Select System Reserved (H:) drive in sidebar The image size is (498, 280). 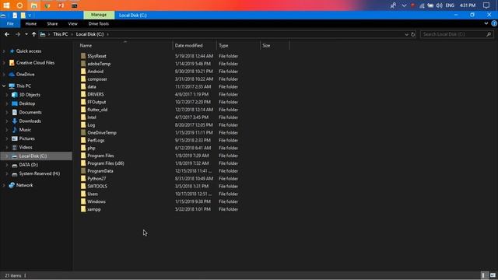[x=40, y=173]
